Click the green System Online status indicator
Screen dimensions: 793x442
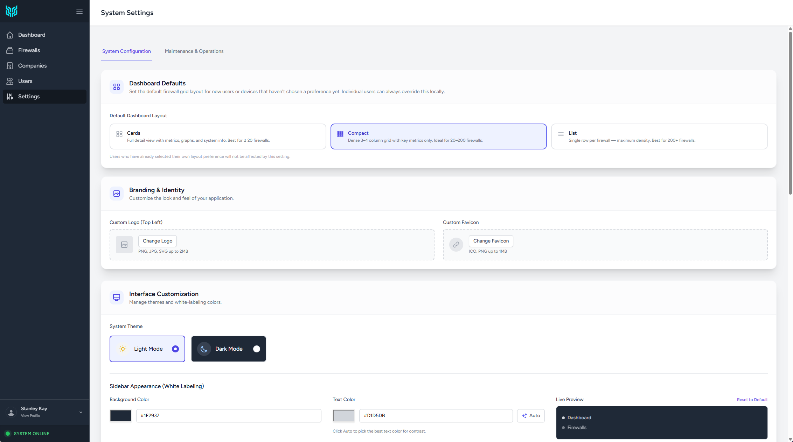coord(8,434)
